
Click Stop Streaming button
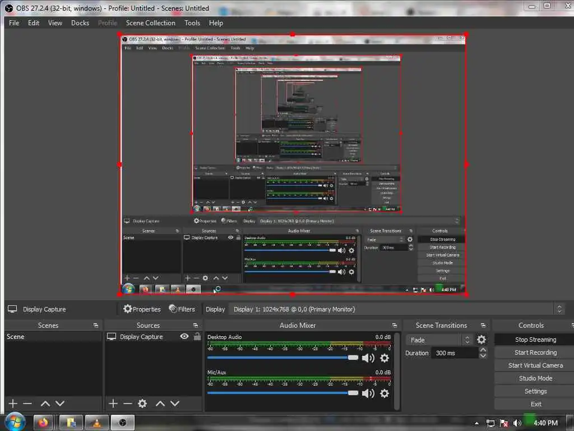point(535,340)
